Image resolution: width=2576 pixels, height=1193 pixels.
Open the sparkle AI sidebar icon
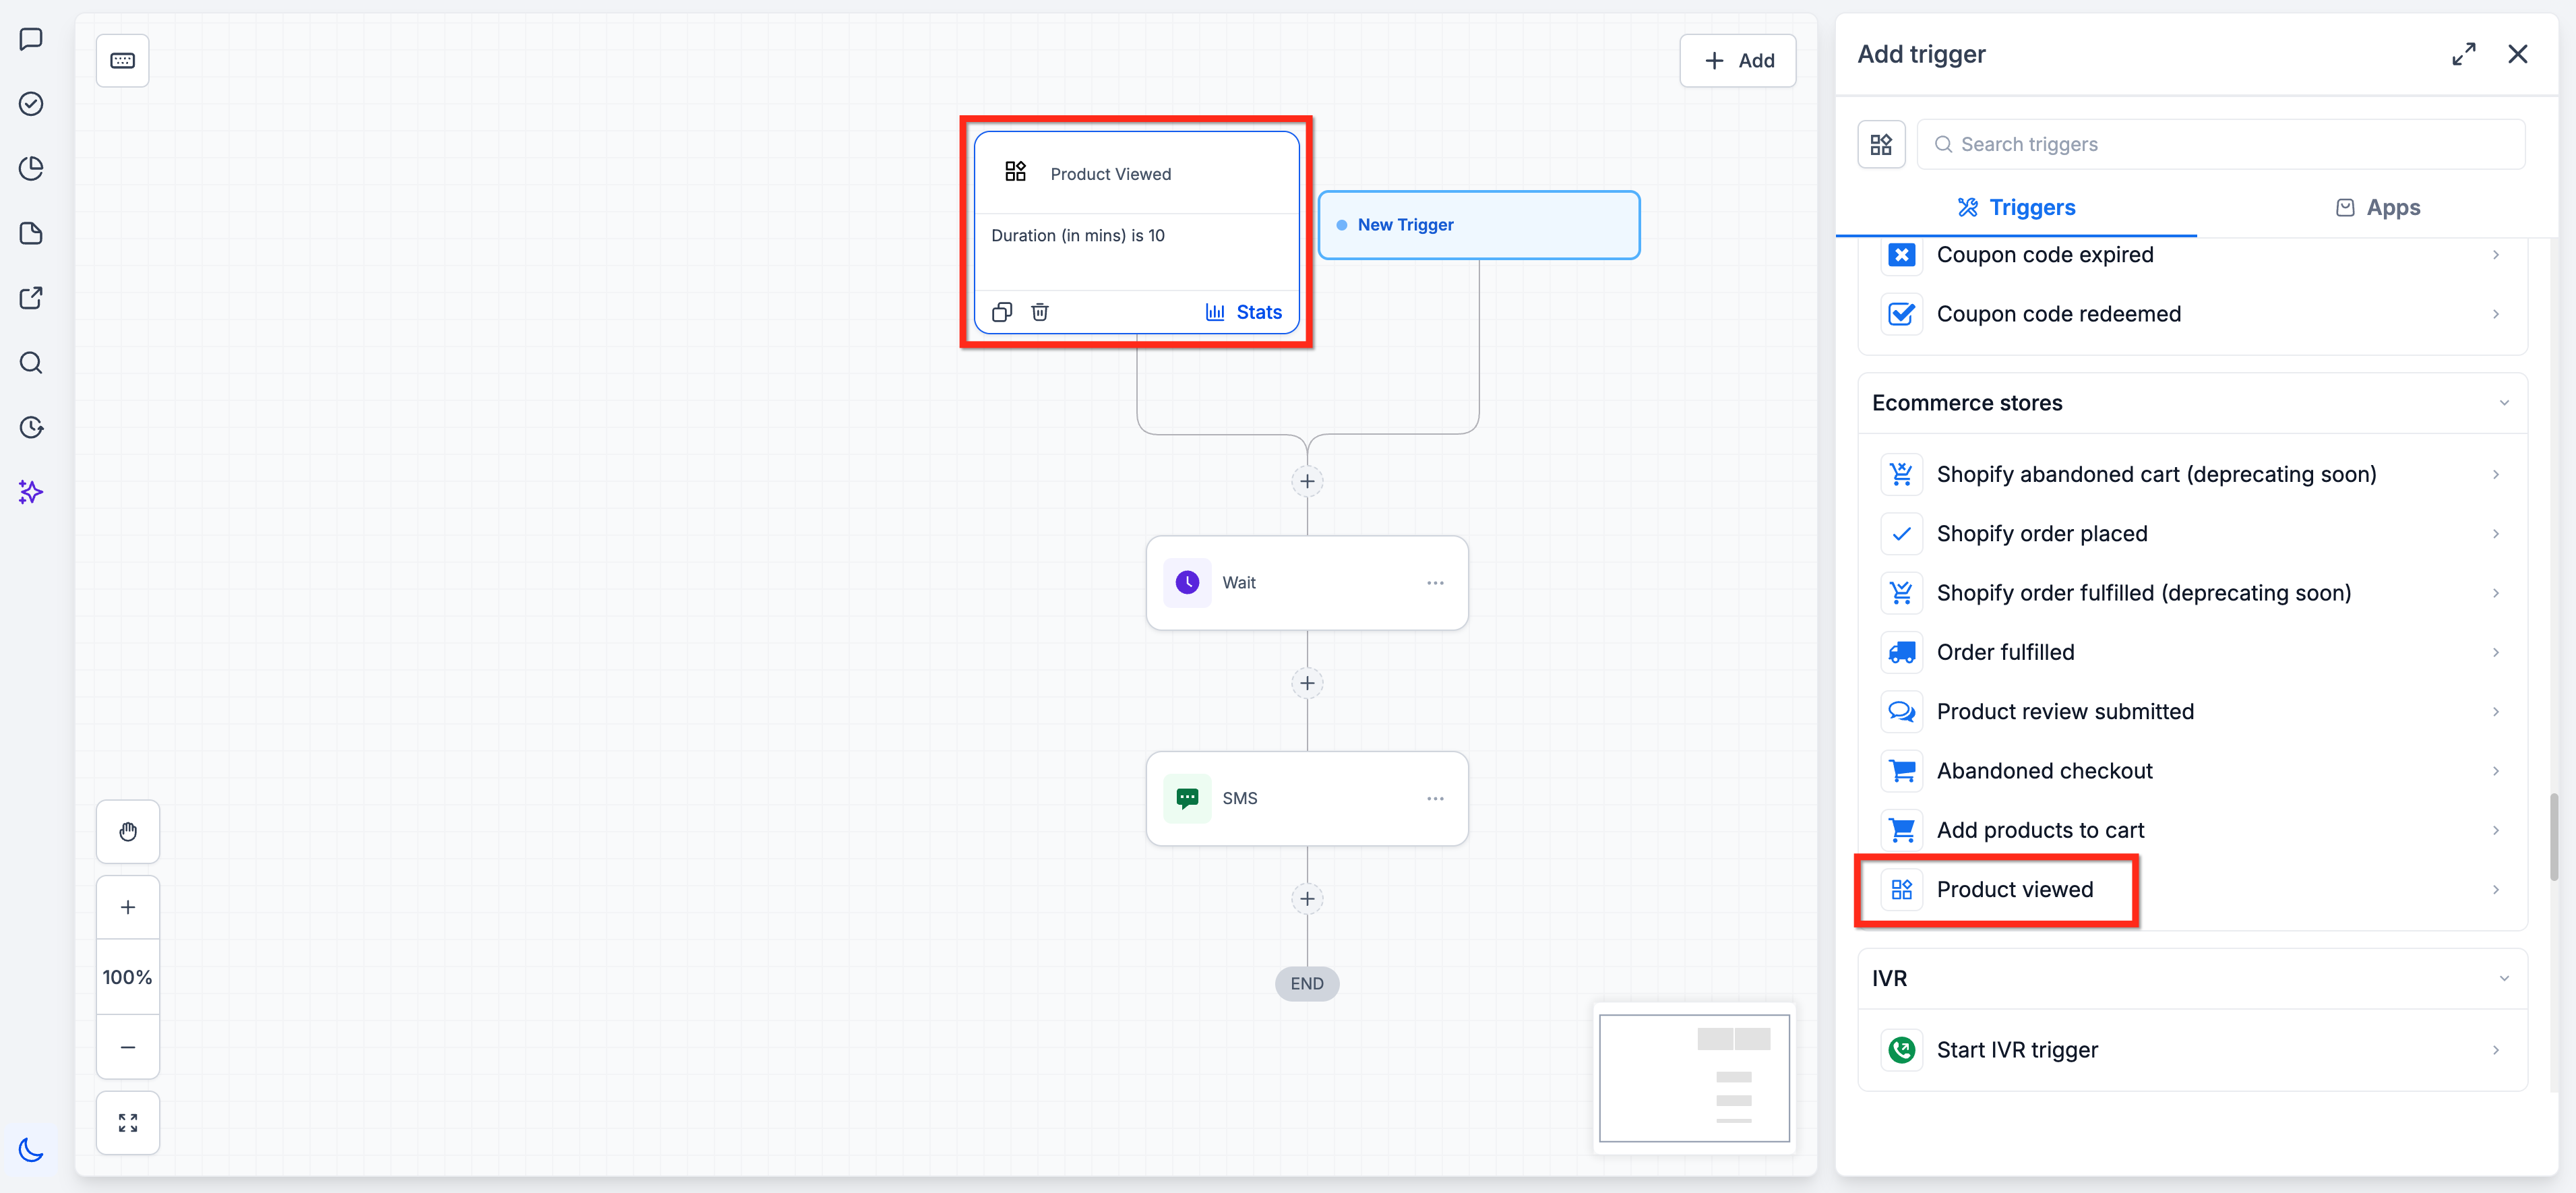(x=31, y=492)
